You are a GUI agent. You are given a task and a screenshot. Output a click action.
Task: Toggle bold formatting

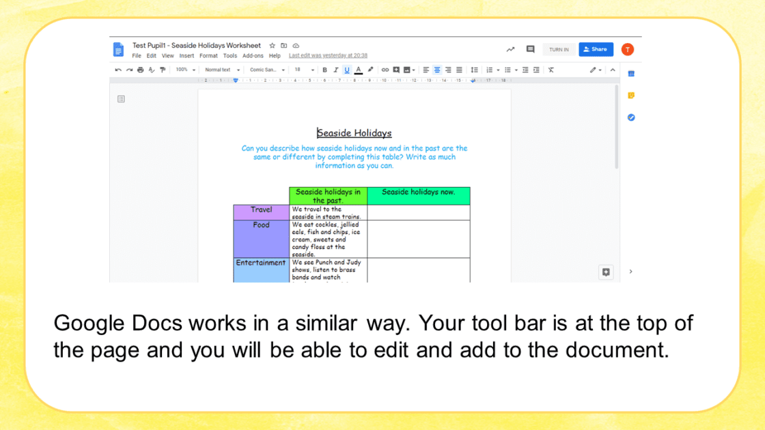[324, 70]
